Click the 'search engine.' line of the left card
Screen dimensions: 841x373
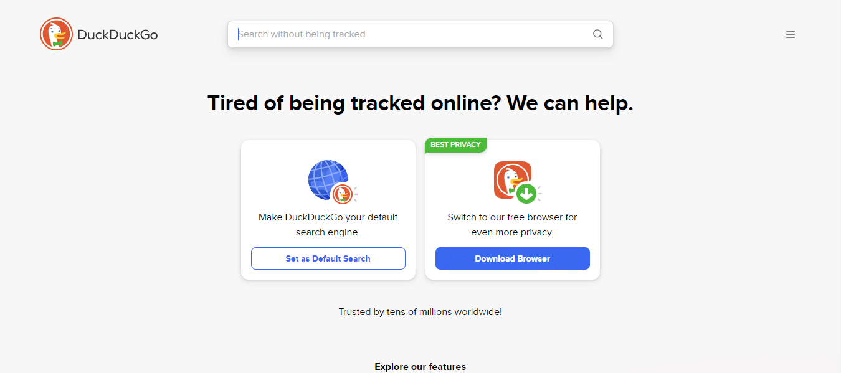(328, 232)
